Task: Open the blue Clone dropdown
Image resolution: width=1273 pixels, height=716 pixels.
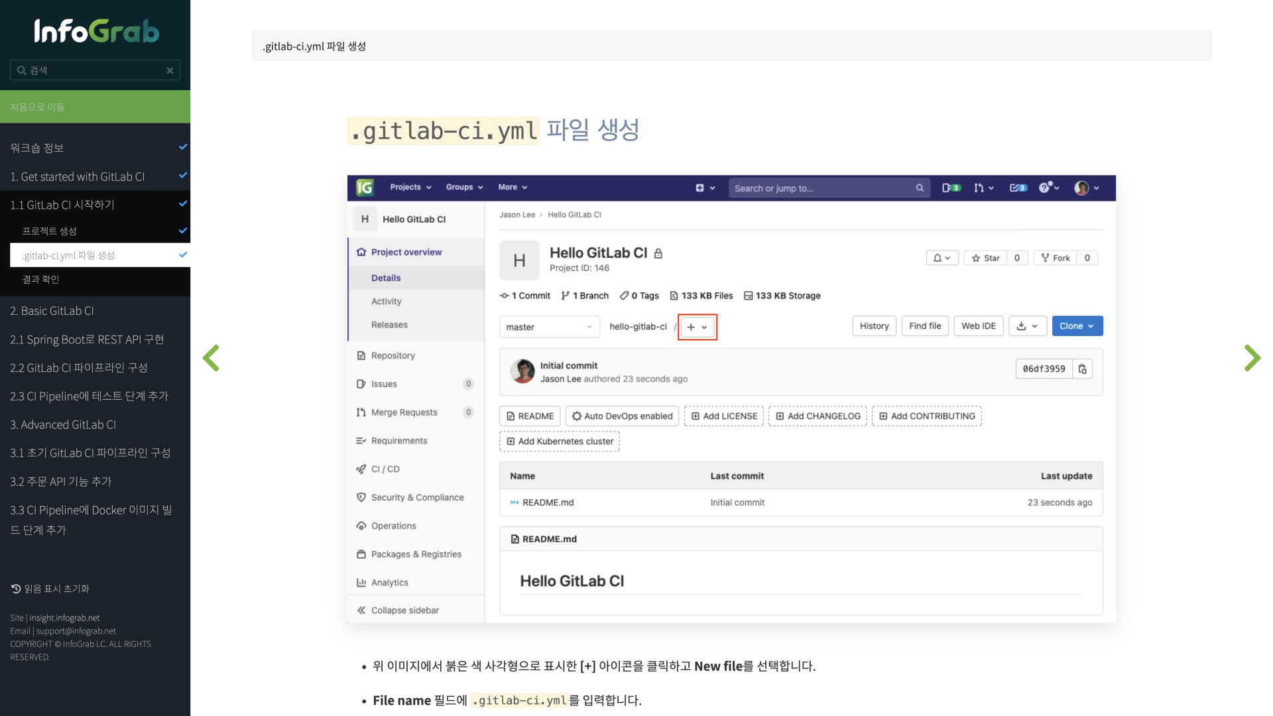Action: (x=1077, y=326)
